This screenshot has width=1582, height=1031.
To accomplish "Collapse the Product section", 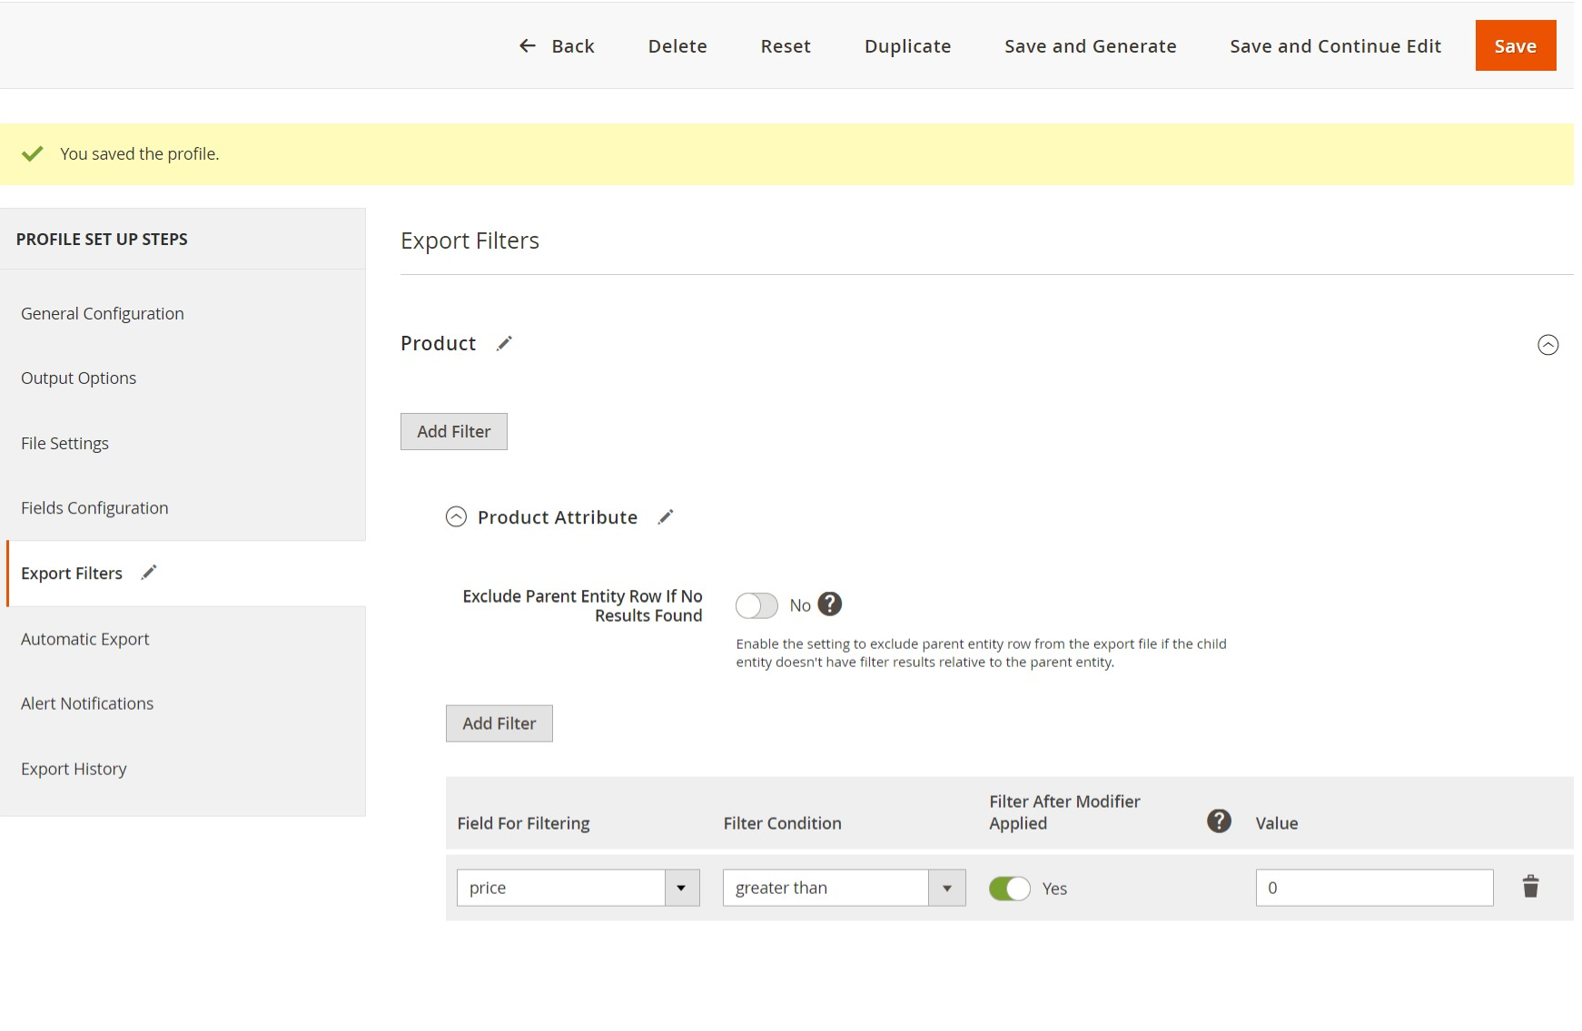I will click(x=1547, y=345).
